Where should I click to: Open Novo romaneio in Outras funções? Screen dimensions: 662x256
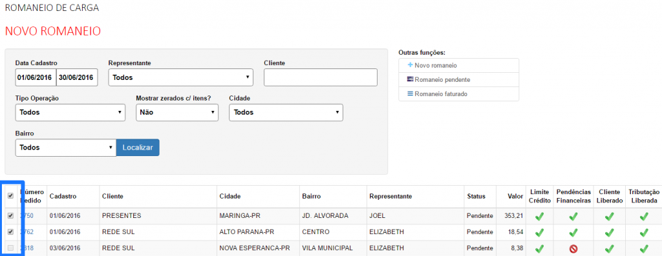458,66
